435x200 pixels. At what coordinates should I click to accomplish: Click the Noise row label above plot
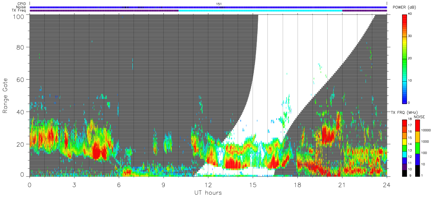click(21, 7)
